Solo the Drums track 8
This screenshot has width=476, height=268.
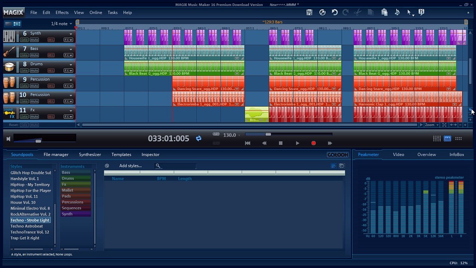(x=24, y=70)
